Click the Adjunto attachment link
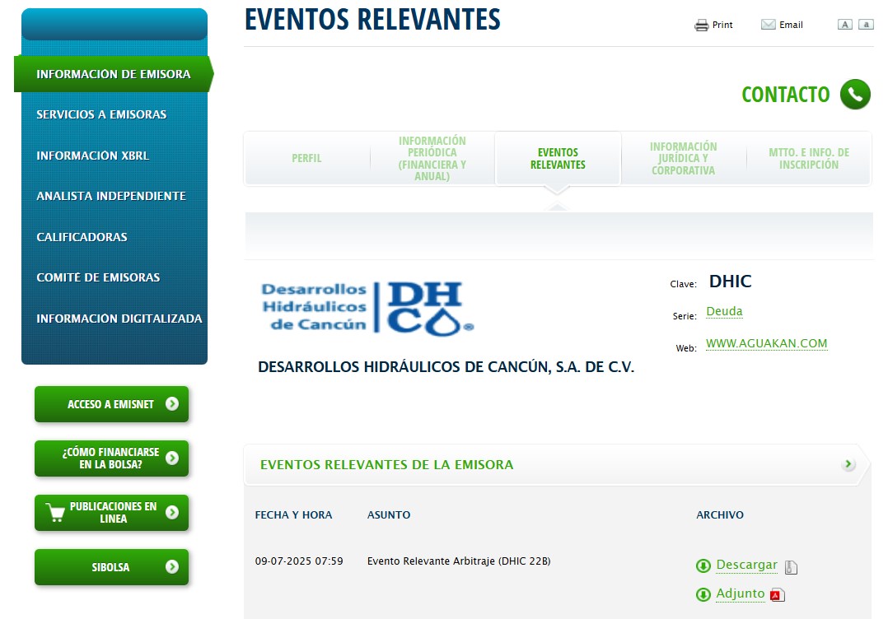The height and width of the screenshot is (619, 888). click(x=741, y=593)
